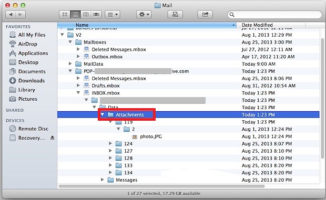Select the photo.JPG file icon
Viewport: 326px width, 200px height.
pos(135,136)
